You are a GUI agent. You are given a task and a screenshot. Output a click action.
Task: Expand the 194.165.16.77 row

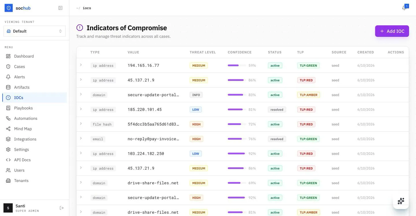81,65
